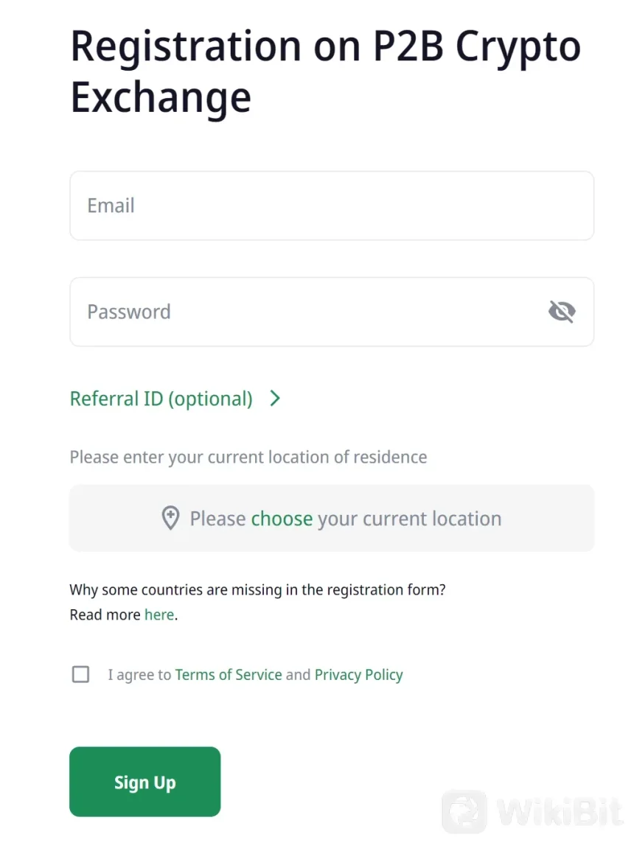Screen dimensions: 634x848
Task: Open the Privacy Policy link
Action: click(x=358, y=675)
